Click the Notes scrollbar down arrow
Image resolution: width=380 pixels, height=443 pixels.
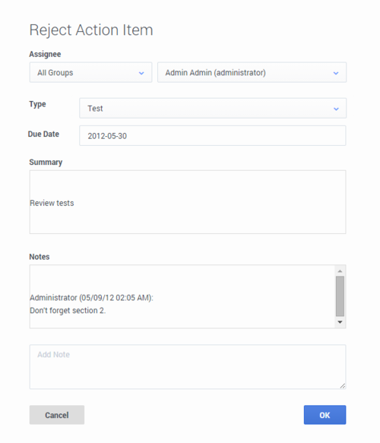coord(340,322)
